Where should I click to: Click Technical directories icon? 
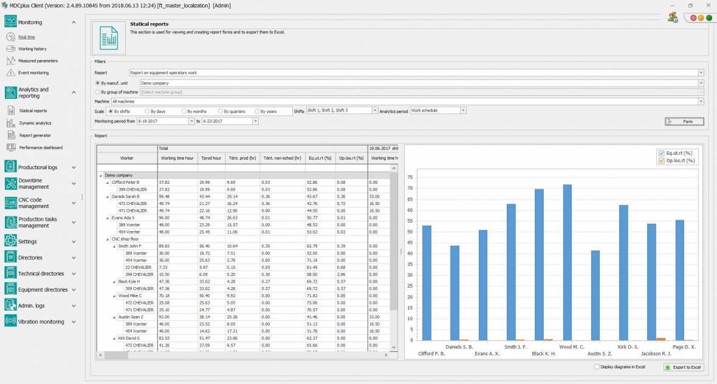click(10, 274)
